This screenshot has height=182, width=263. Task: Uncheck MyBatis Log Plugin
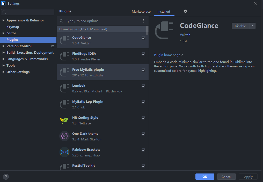pos(143,102)
